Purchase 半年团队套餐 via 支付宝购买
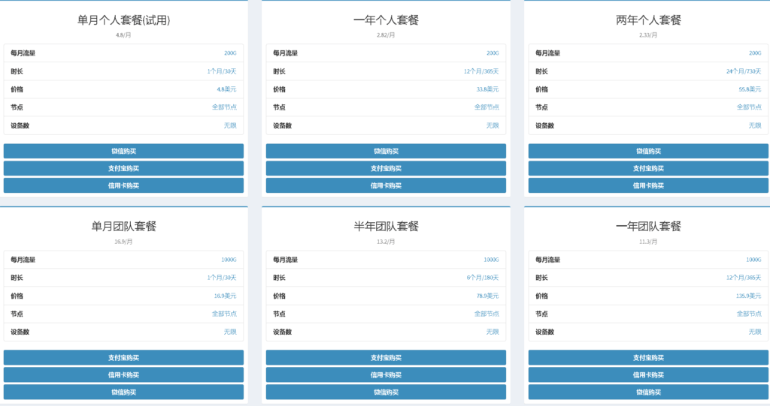 click(x=386, y=357)
